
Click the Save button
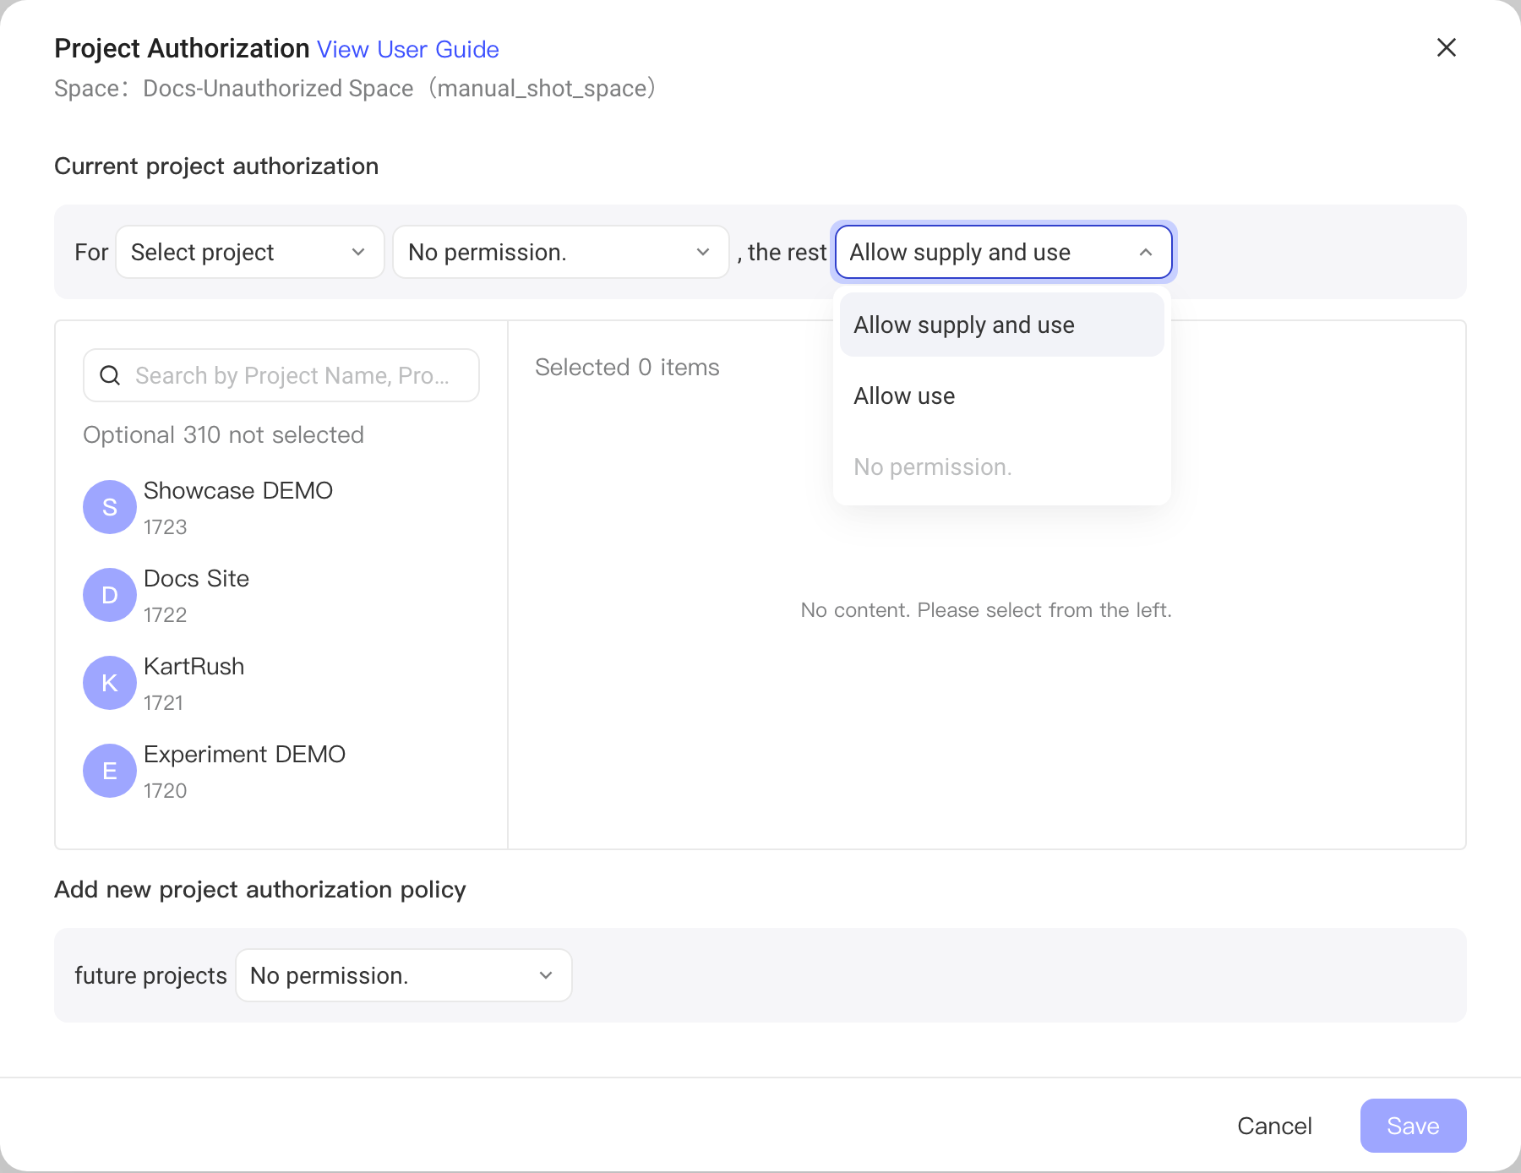(x=1414, y=1126)
